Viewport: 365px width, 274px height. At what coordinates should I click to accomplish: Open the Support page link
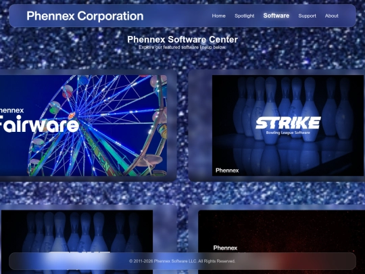click(308, 16)
